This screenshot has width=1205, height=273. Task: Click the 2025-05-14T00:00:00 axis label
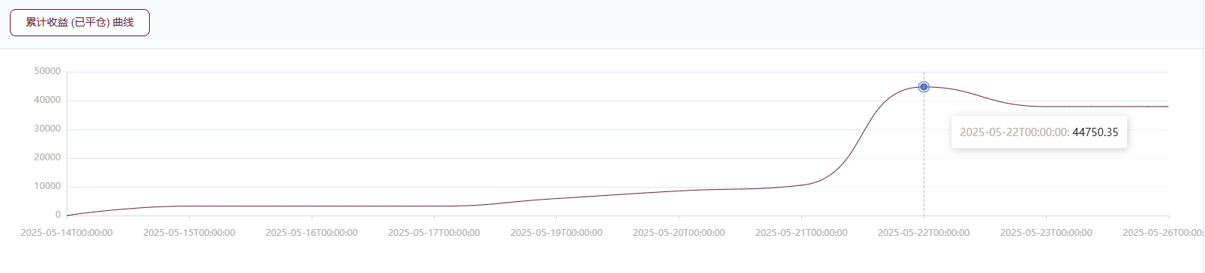pyautogui.click(x=67, y=233)
